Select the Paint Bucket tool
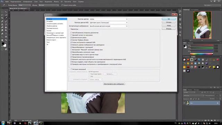The height and width of the screenshot is (125, 222). (x=6, y=27)
